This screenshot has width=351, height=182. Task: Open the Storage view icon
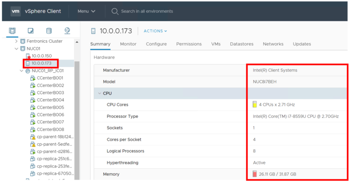click(x=49, y=30)
